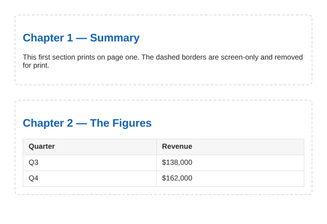Click the Chapter 1 — Summary heading
This screenshot has height=224, width=327.
[81, 38]
